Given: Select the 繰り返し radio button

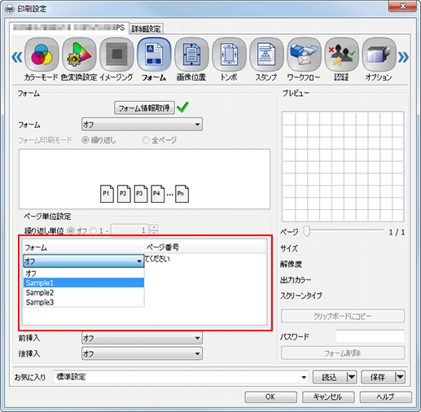Looking at the screenshot, I should point(86,140).
